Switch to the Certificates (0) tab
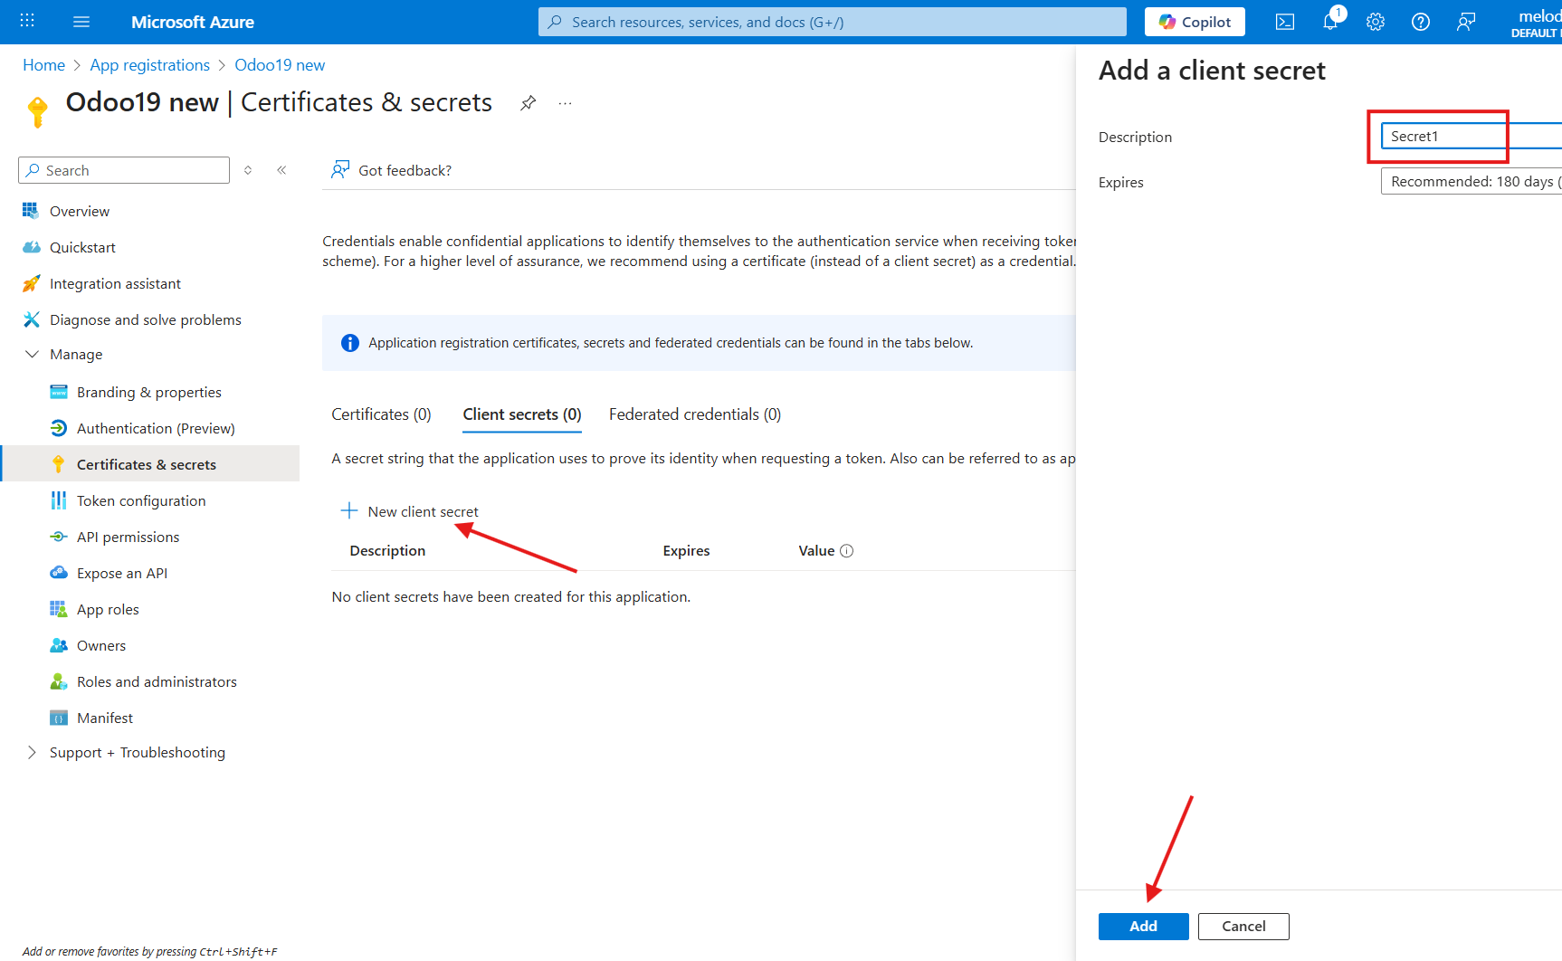The height and width of the screenshot is (961, 1562). (381, 414)
